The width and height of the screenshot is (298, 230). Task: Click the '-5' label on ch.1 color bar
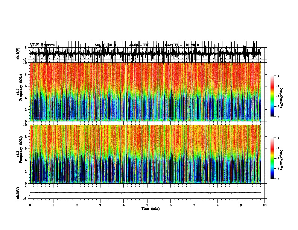click(277, 96)
